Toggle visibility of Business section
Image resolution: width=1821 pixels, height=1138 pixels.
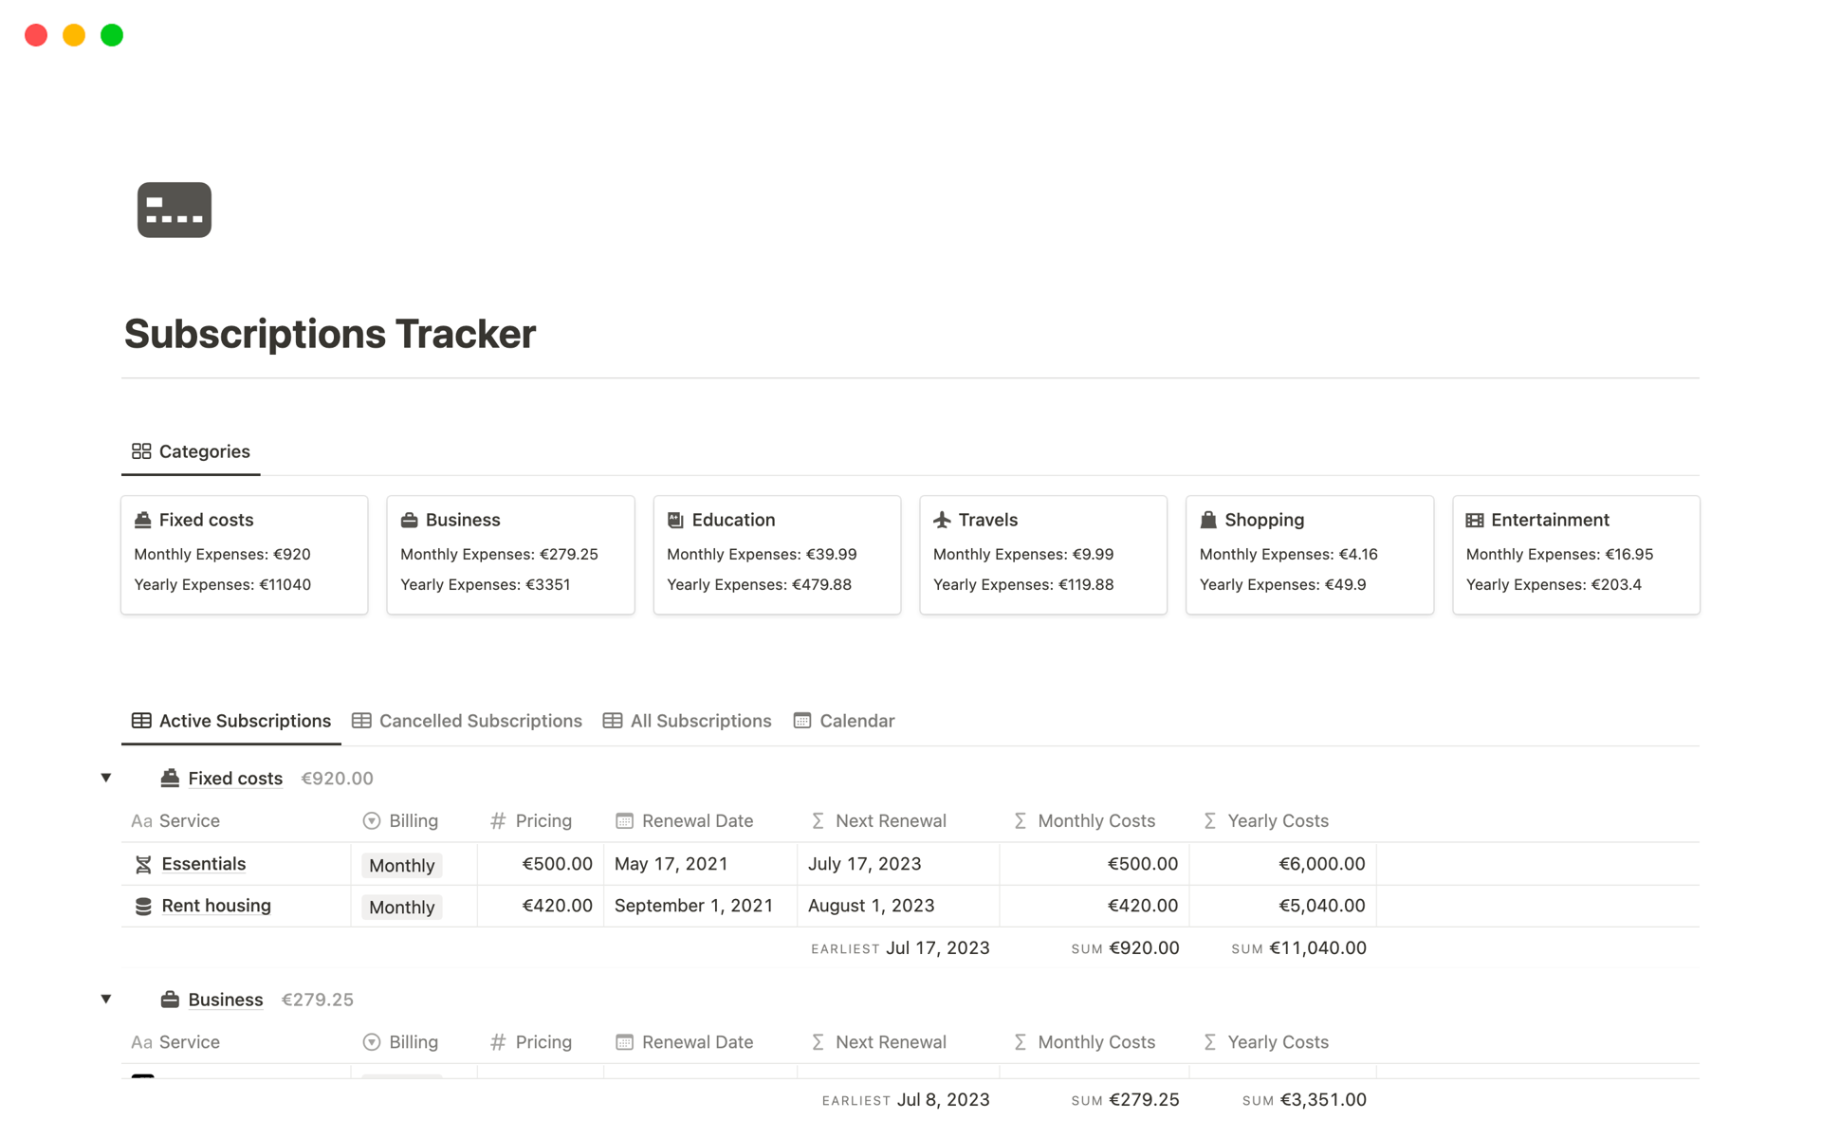(106, 998)
